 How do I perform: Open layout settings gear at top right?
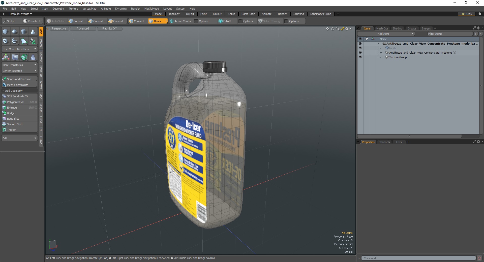[480, 14]
